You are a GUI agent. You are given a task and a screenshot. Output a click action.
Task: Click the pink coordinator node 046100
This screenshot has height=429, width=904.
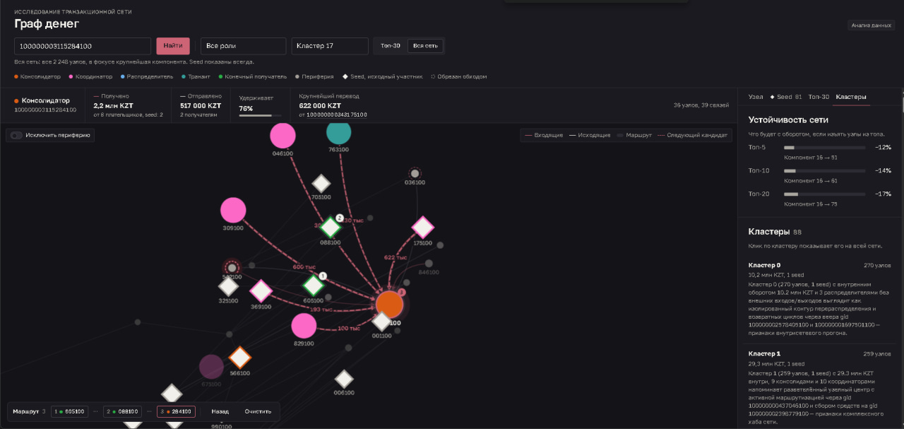point(282,136)
